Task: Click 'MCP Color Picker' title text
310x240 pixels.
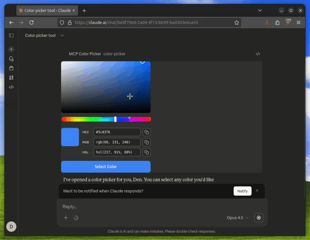Action: pos(85,54)
